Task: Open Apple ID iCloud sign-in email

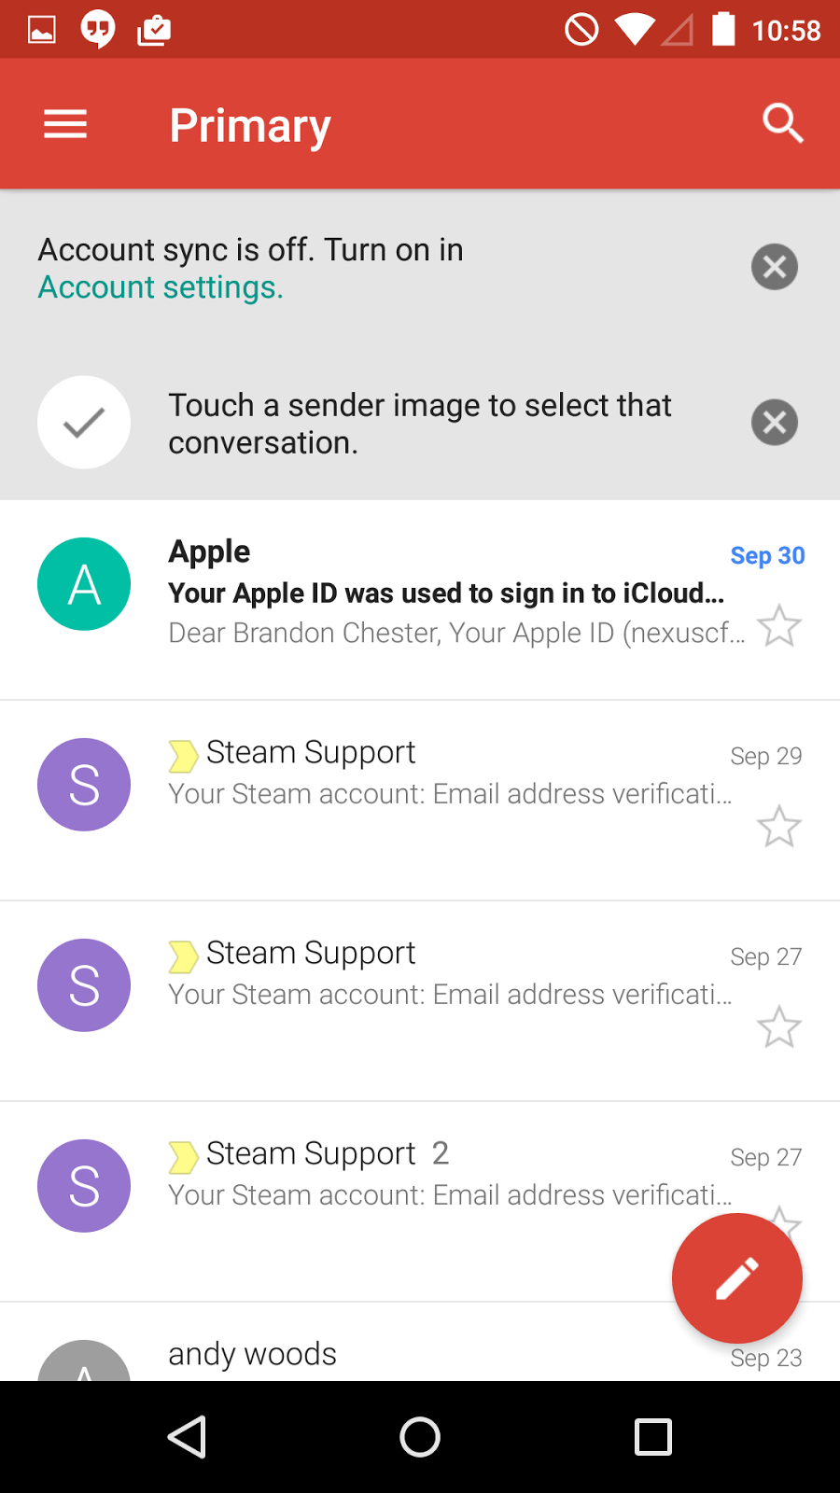Action: click(420, 600)
